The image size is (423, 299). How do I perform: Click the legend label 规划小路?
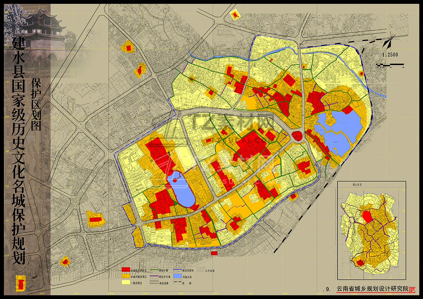[163, 270]
